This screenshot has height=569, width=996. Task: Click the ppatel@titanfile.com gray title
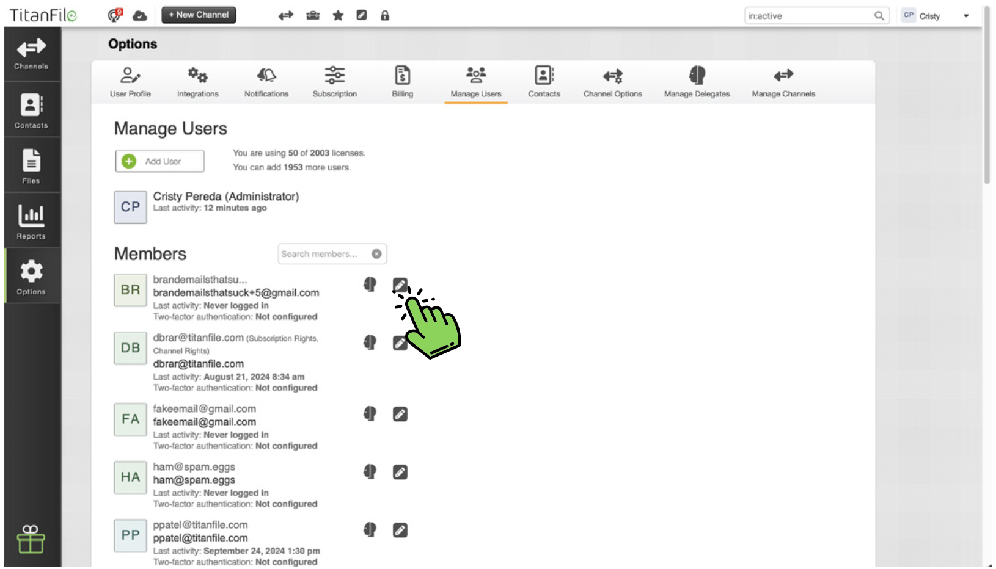point(200,525)
